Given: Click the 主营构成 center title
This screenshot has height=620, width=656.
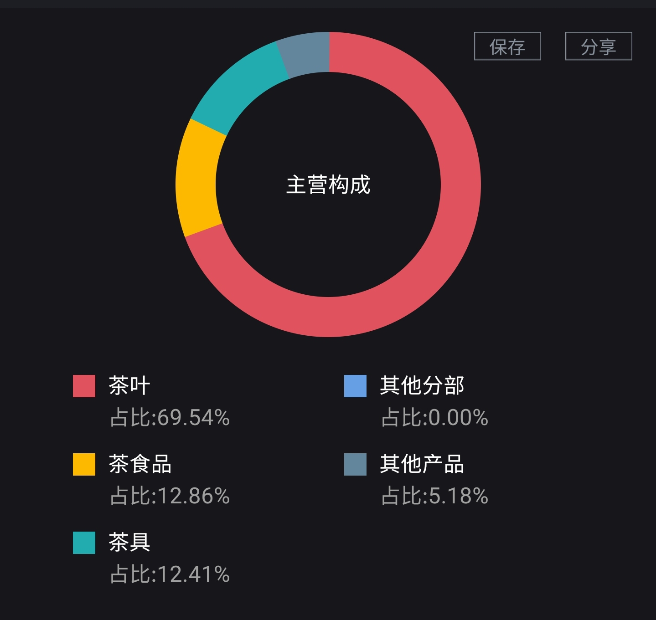Looking at the screenshot, I should [x=328, y=185].
